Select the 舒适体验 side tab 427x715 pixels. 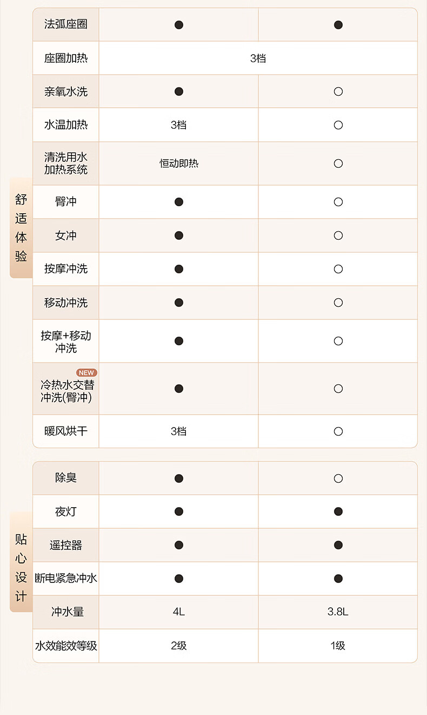coord(21,228)
